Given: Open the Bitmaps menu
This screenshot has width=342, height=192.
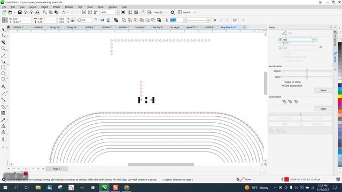Looking at the screenshot, I should (69, 7).
